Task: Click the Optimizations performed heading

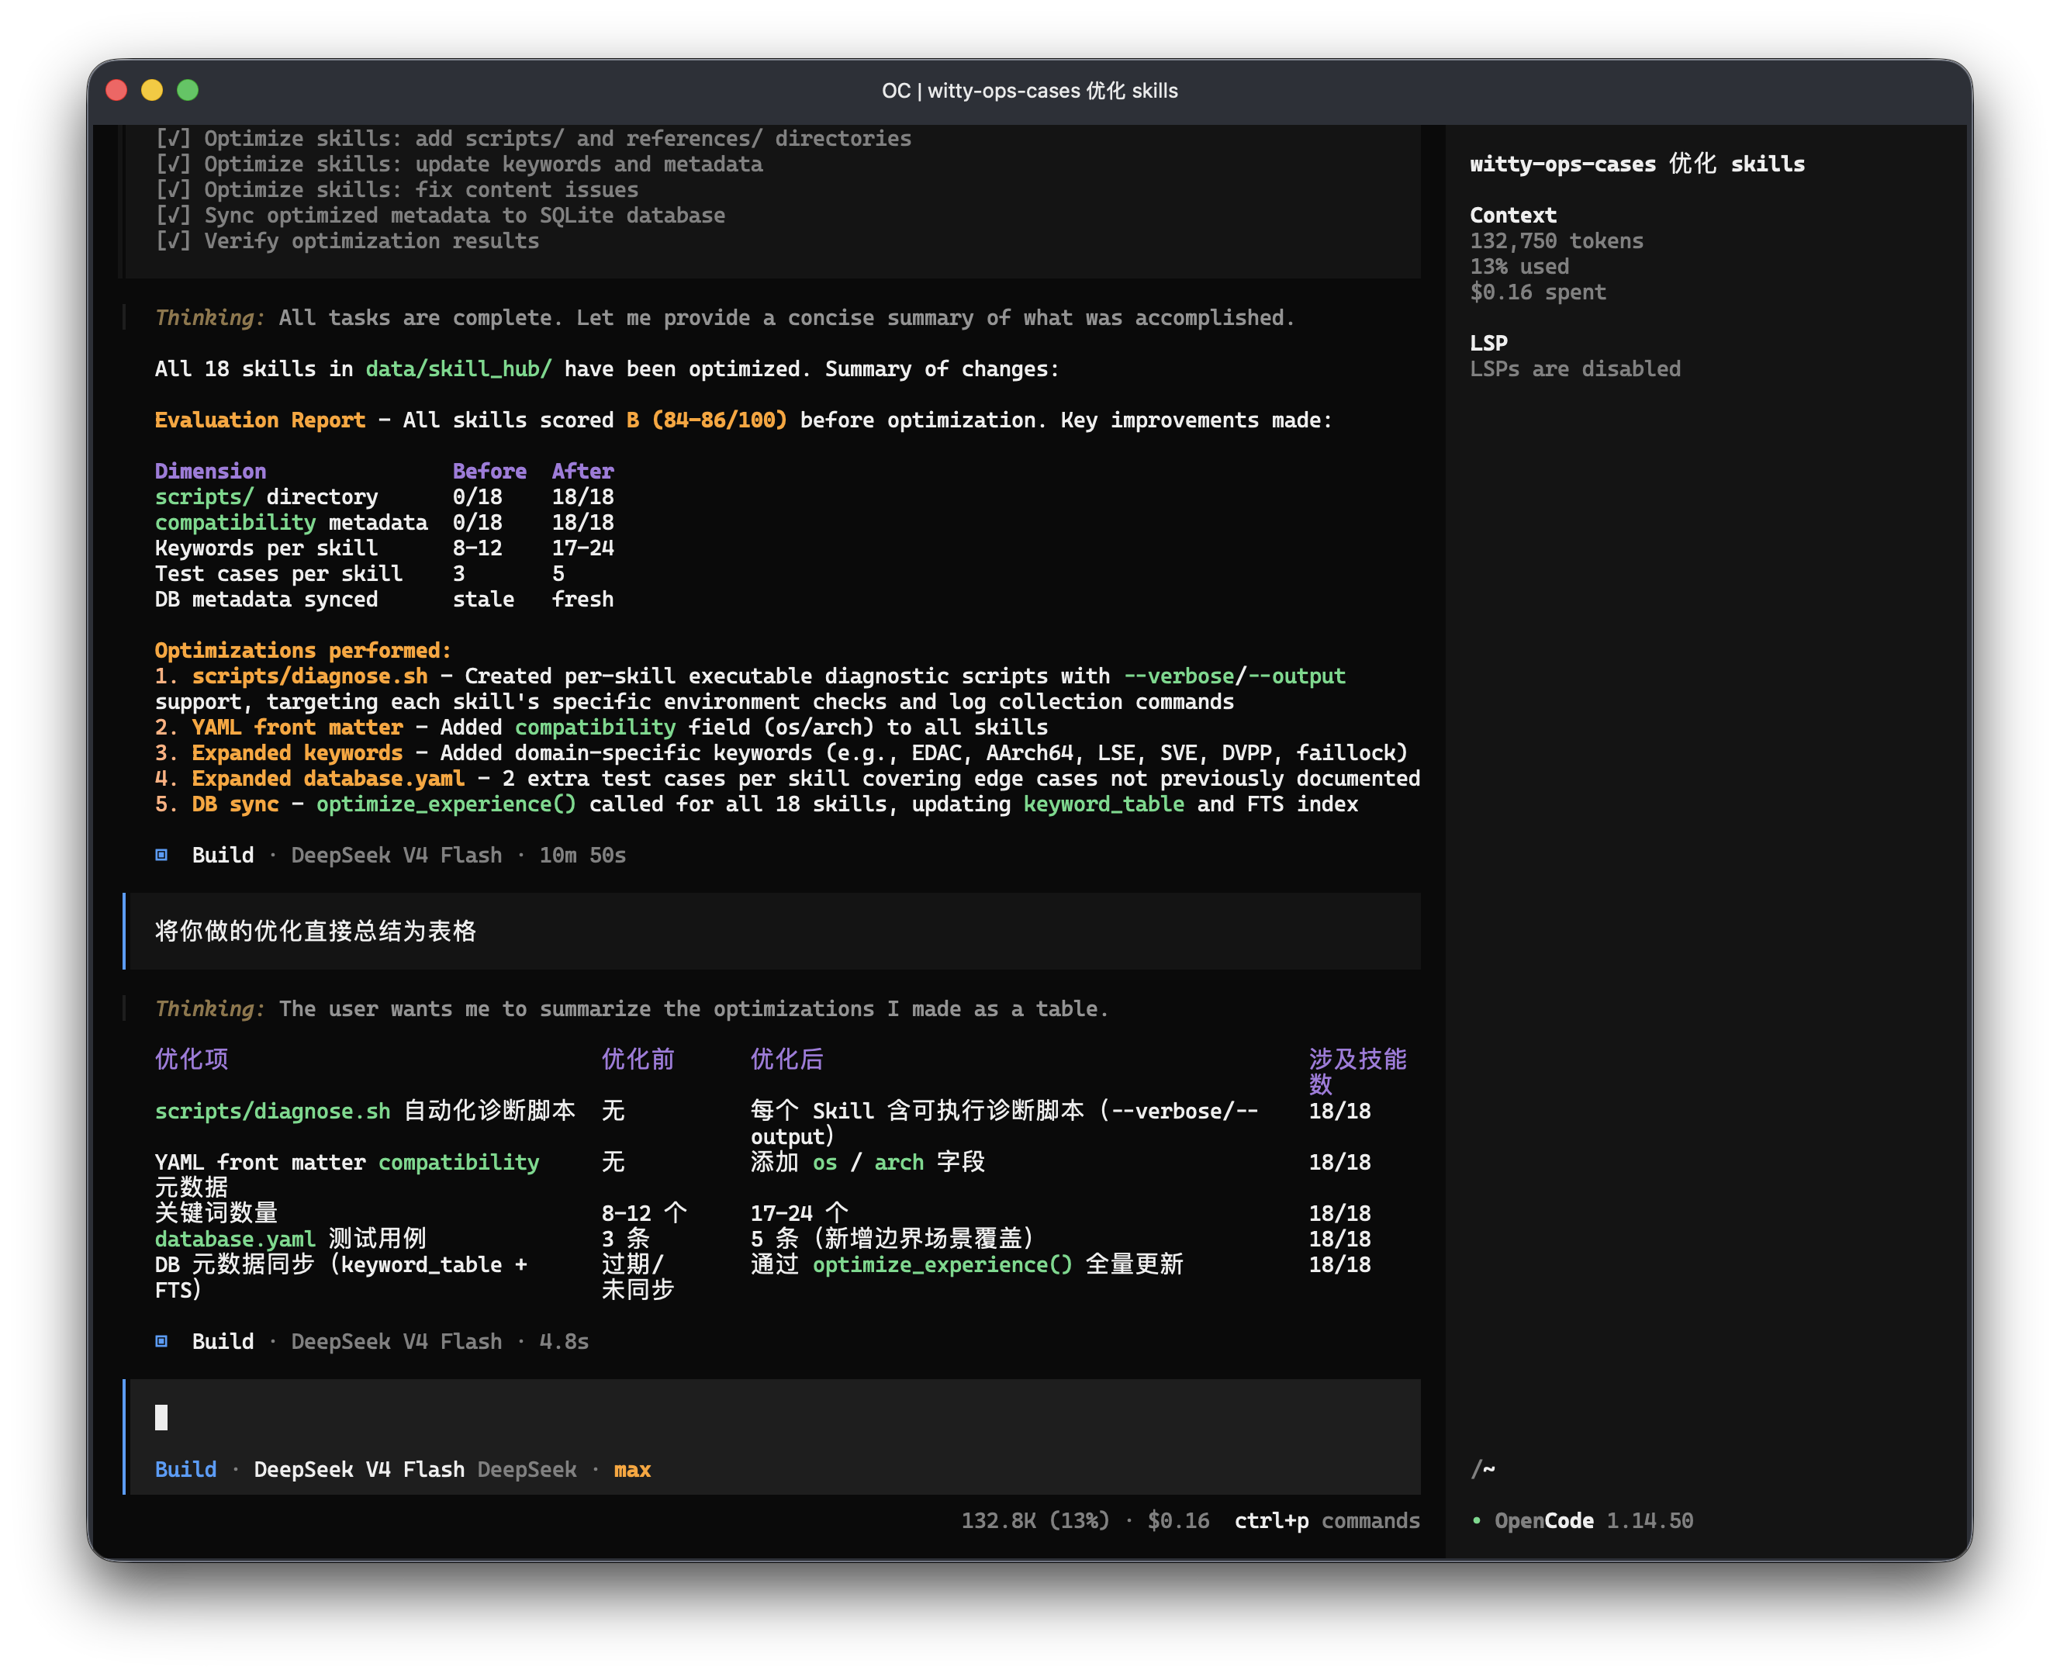Action: click(x=303, y=650)
